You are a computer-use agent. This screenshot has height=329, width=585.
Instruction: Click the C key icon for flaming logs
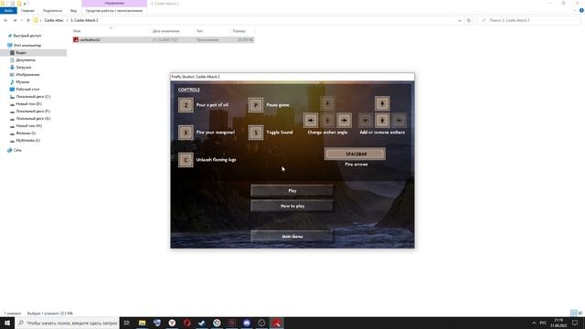tap(186, 160)
